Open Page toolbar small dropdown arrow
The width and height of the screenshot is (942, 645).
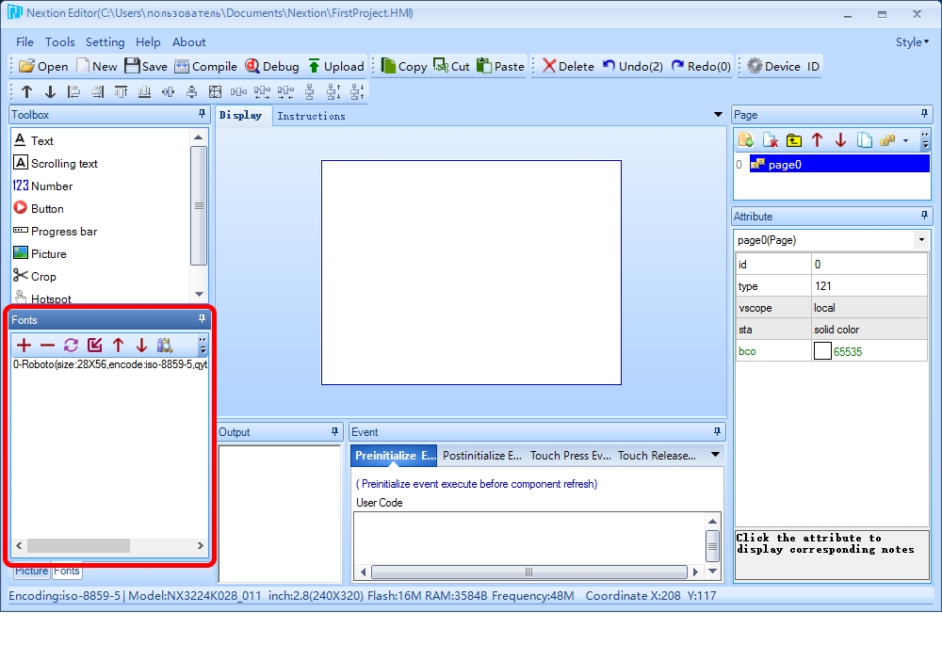point(905,140)
